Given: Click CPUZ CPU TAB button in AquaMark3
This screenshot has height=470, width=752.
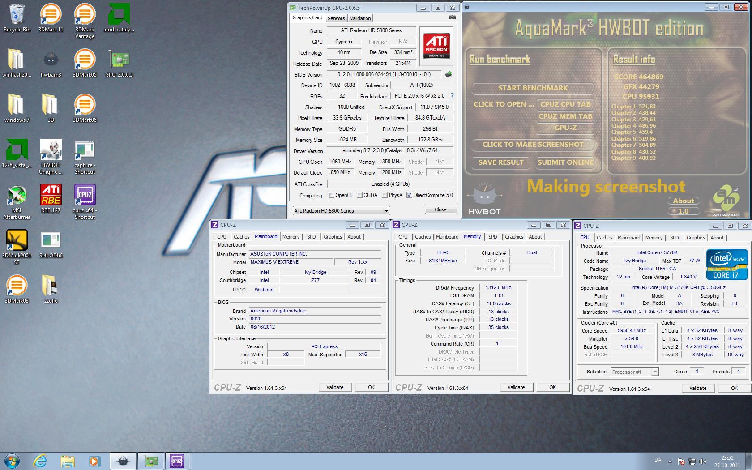Looking at the screenshot, I should [565, 104].
